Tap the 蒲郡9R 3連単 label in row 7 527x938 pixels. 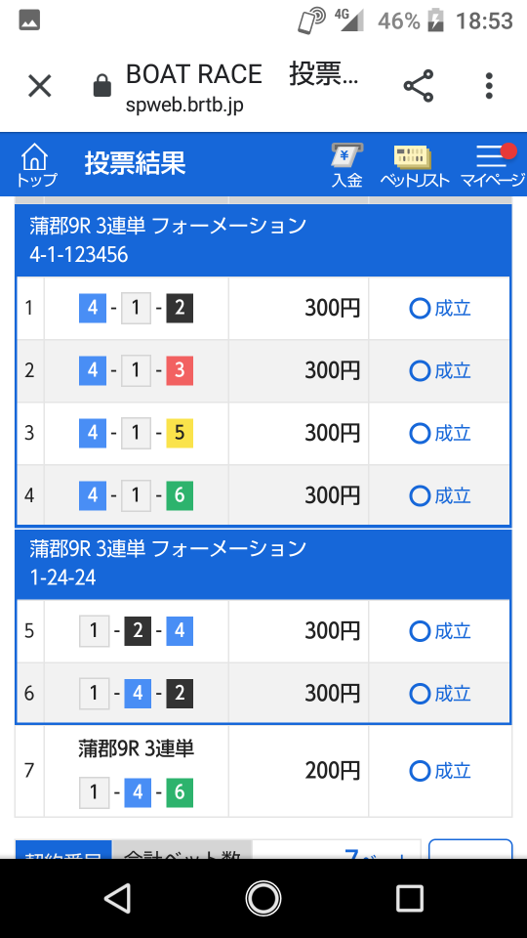(137, 749)
